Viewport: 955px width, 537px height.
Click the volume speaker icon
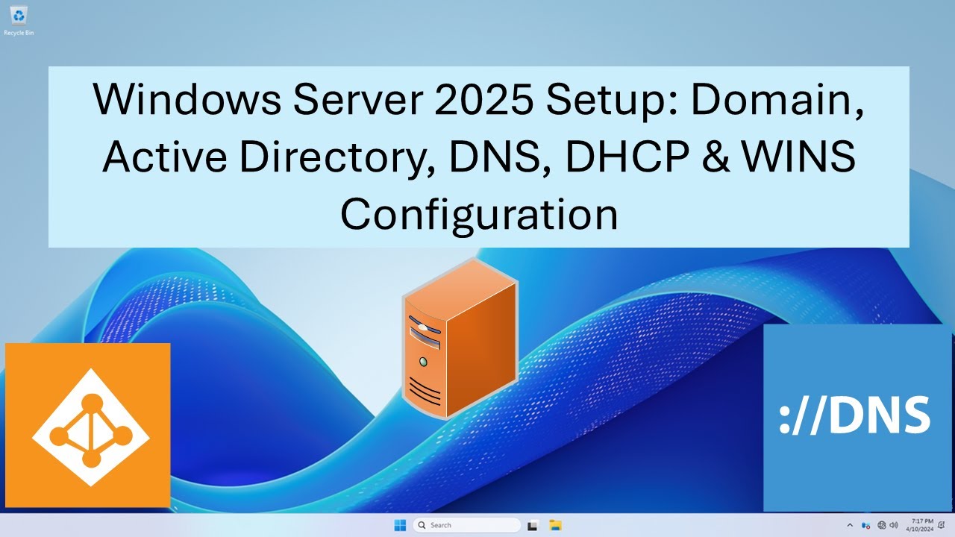[x=894, y=525]
